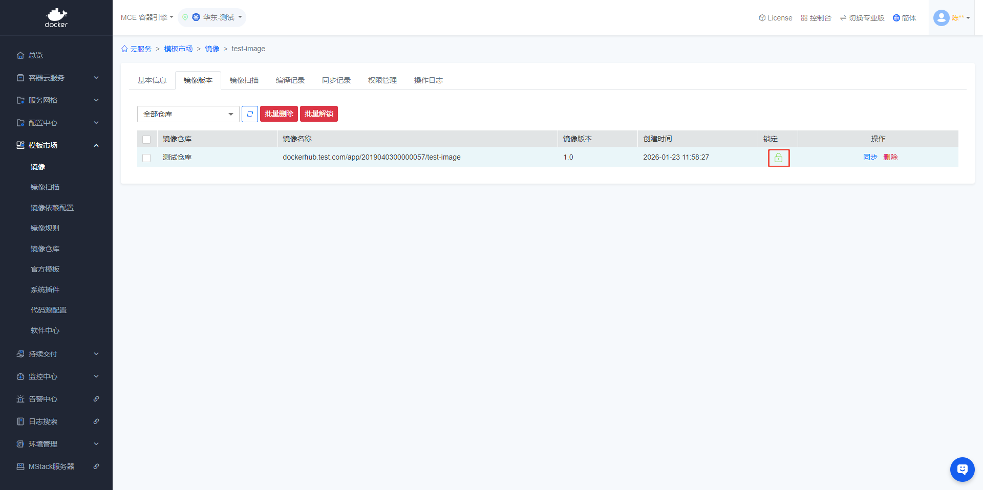The height and width of the screenshot is (490, 983).
Task: Open the chat support bubble icon
Action: tap(962, 469)
